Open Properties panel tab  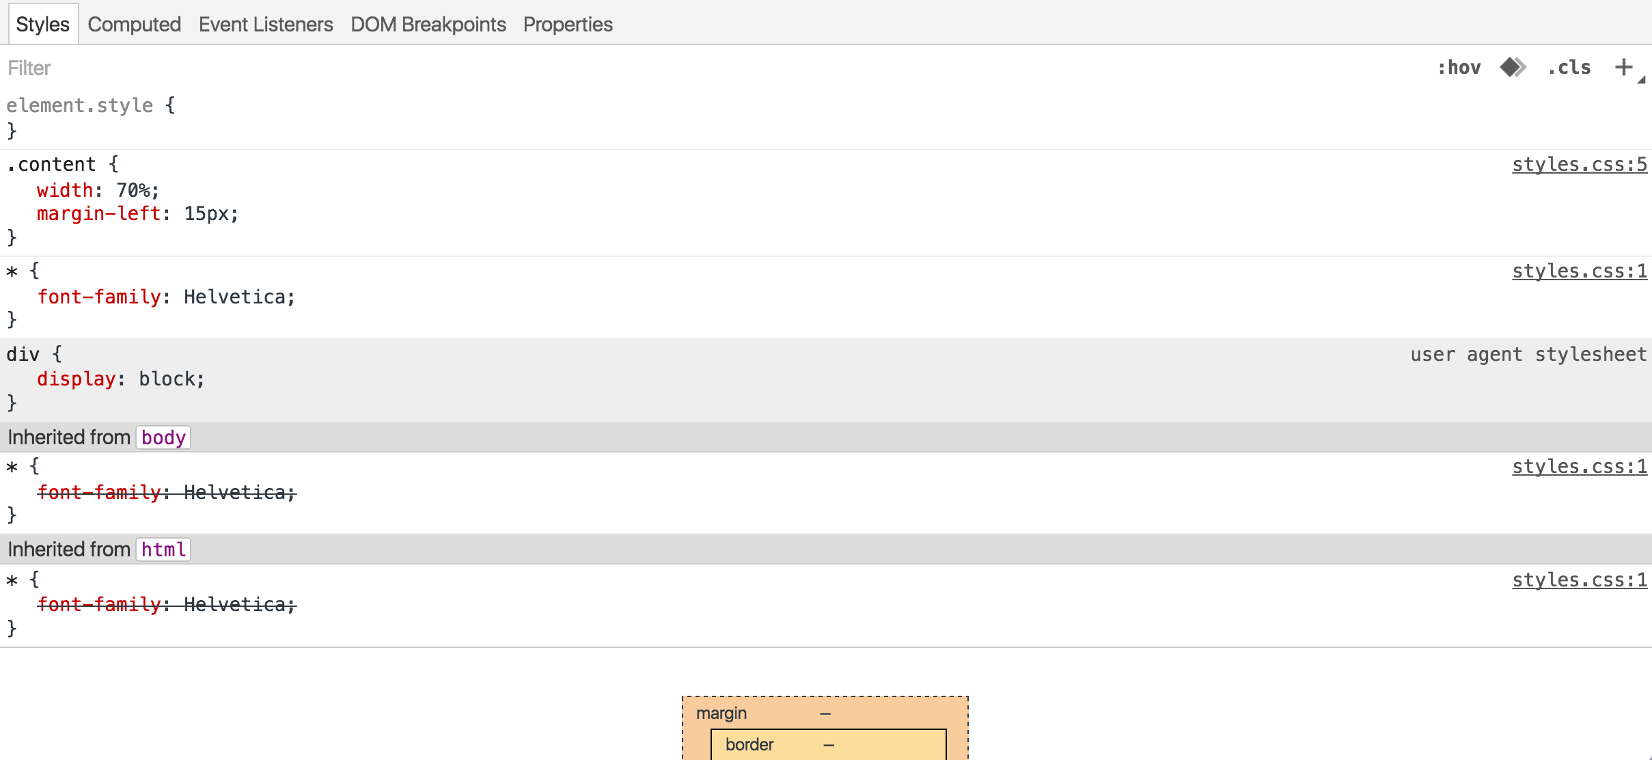566,23
